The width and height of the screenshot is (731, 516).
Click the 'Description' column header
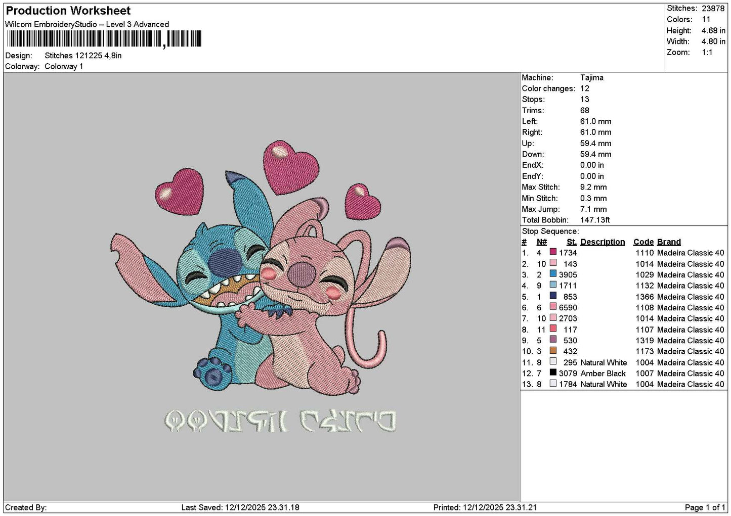(x=603, y=242)
